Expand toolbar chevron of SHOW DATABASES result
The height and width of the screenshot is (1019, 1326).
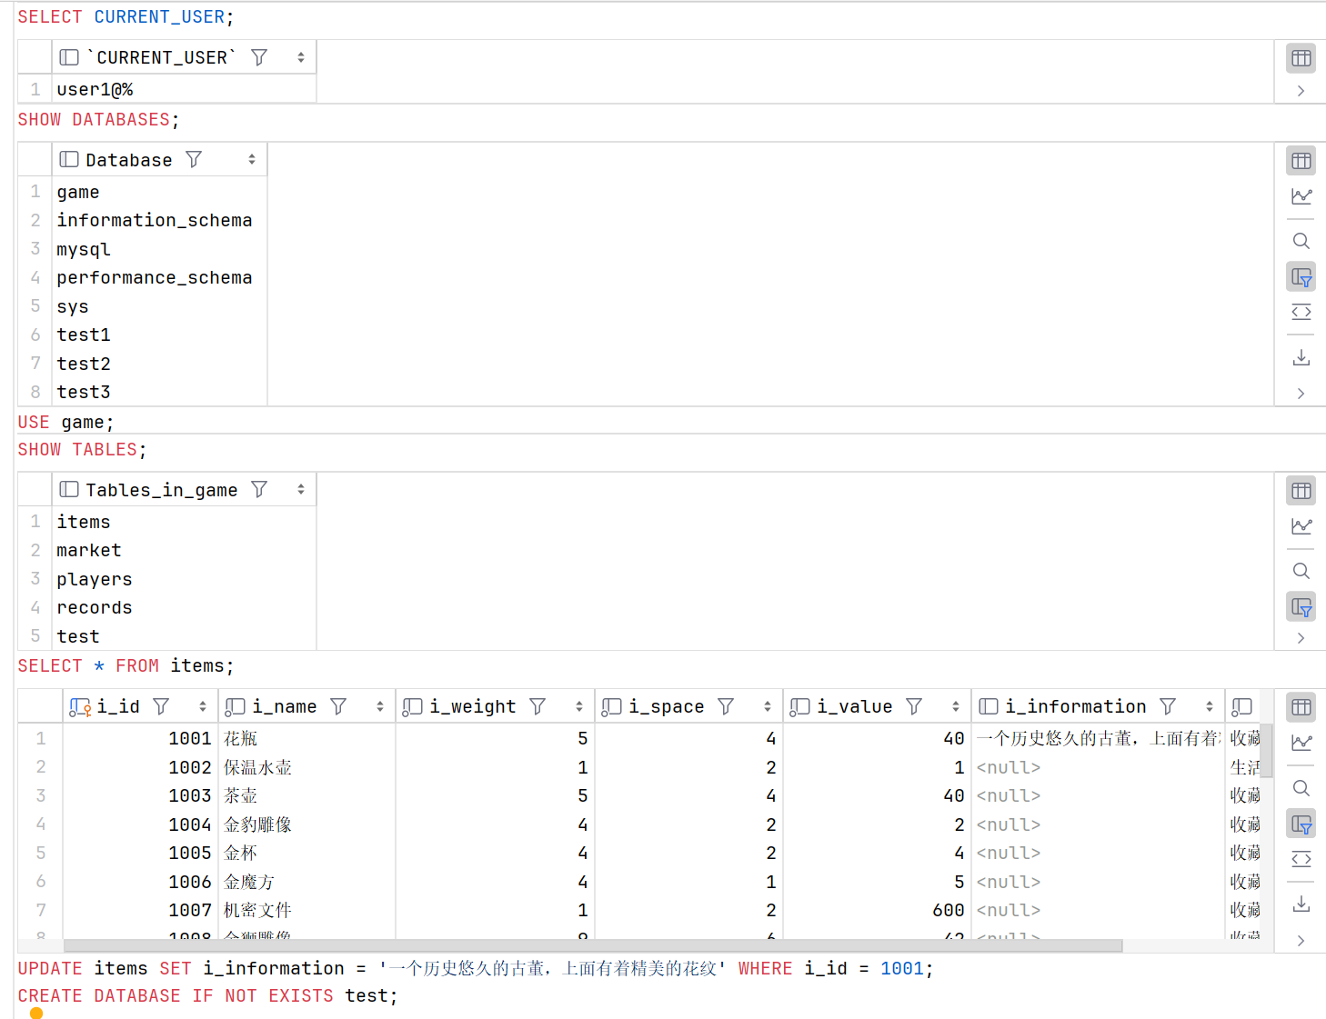(x=1301, y=394)
